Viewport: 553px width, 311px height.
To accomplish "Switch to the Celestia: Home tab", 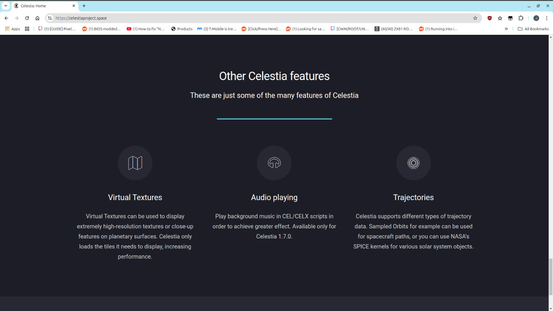I will coord(44,6).
